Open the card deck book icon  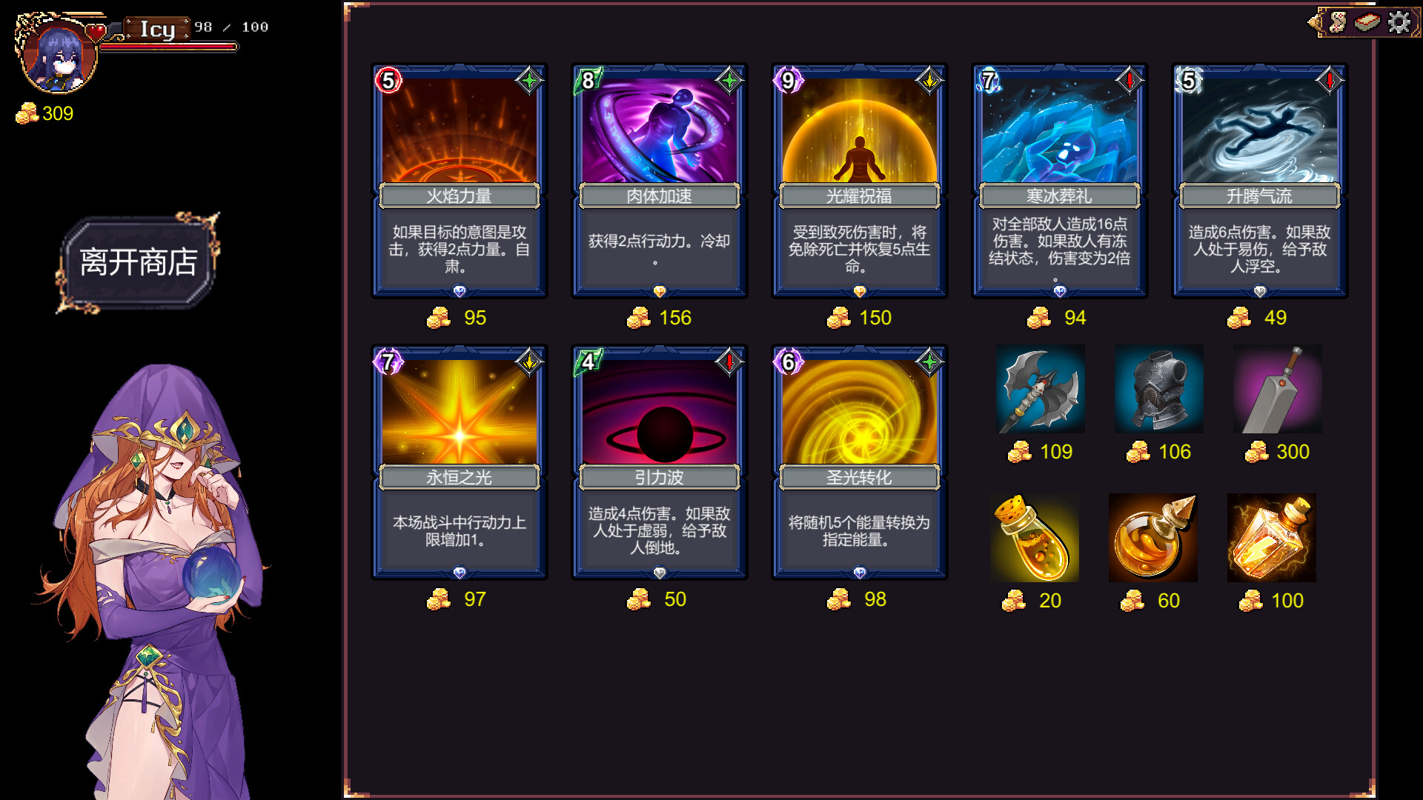(x=1367, y=22)
